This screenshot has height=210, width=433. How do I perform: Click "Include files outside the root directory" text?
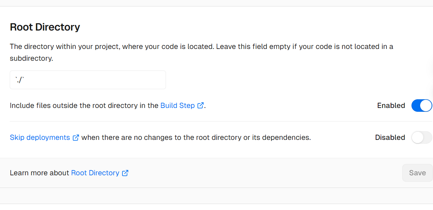click(x=84, y=106)
